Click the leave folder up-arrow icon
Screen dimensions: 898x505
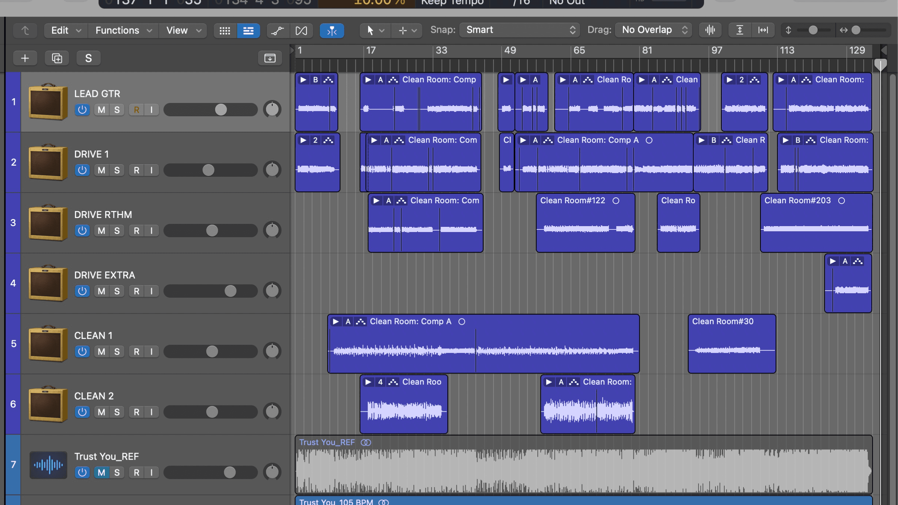(25, 30)
